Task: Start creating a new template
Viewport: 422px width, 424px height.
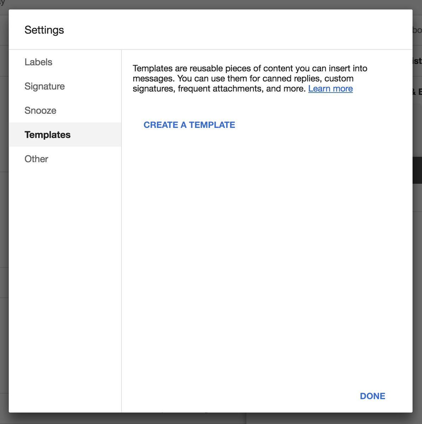Action: pyautogui.click(x=189, y=125)
